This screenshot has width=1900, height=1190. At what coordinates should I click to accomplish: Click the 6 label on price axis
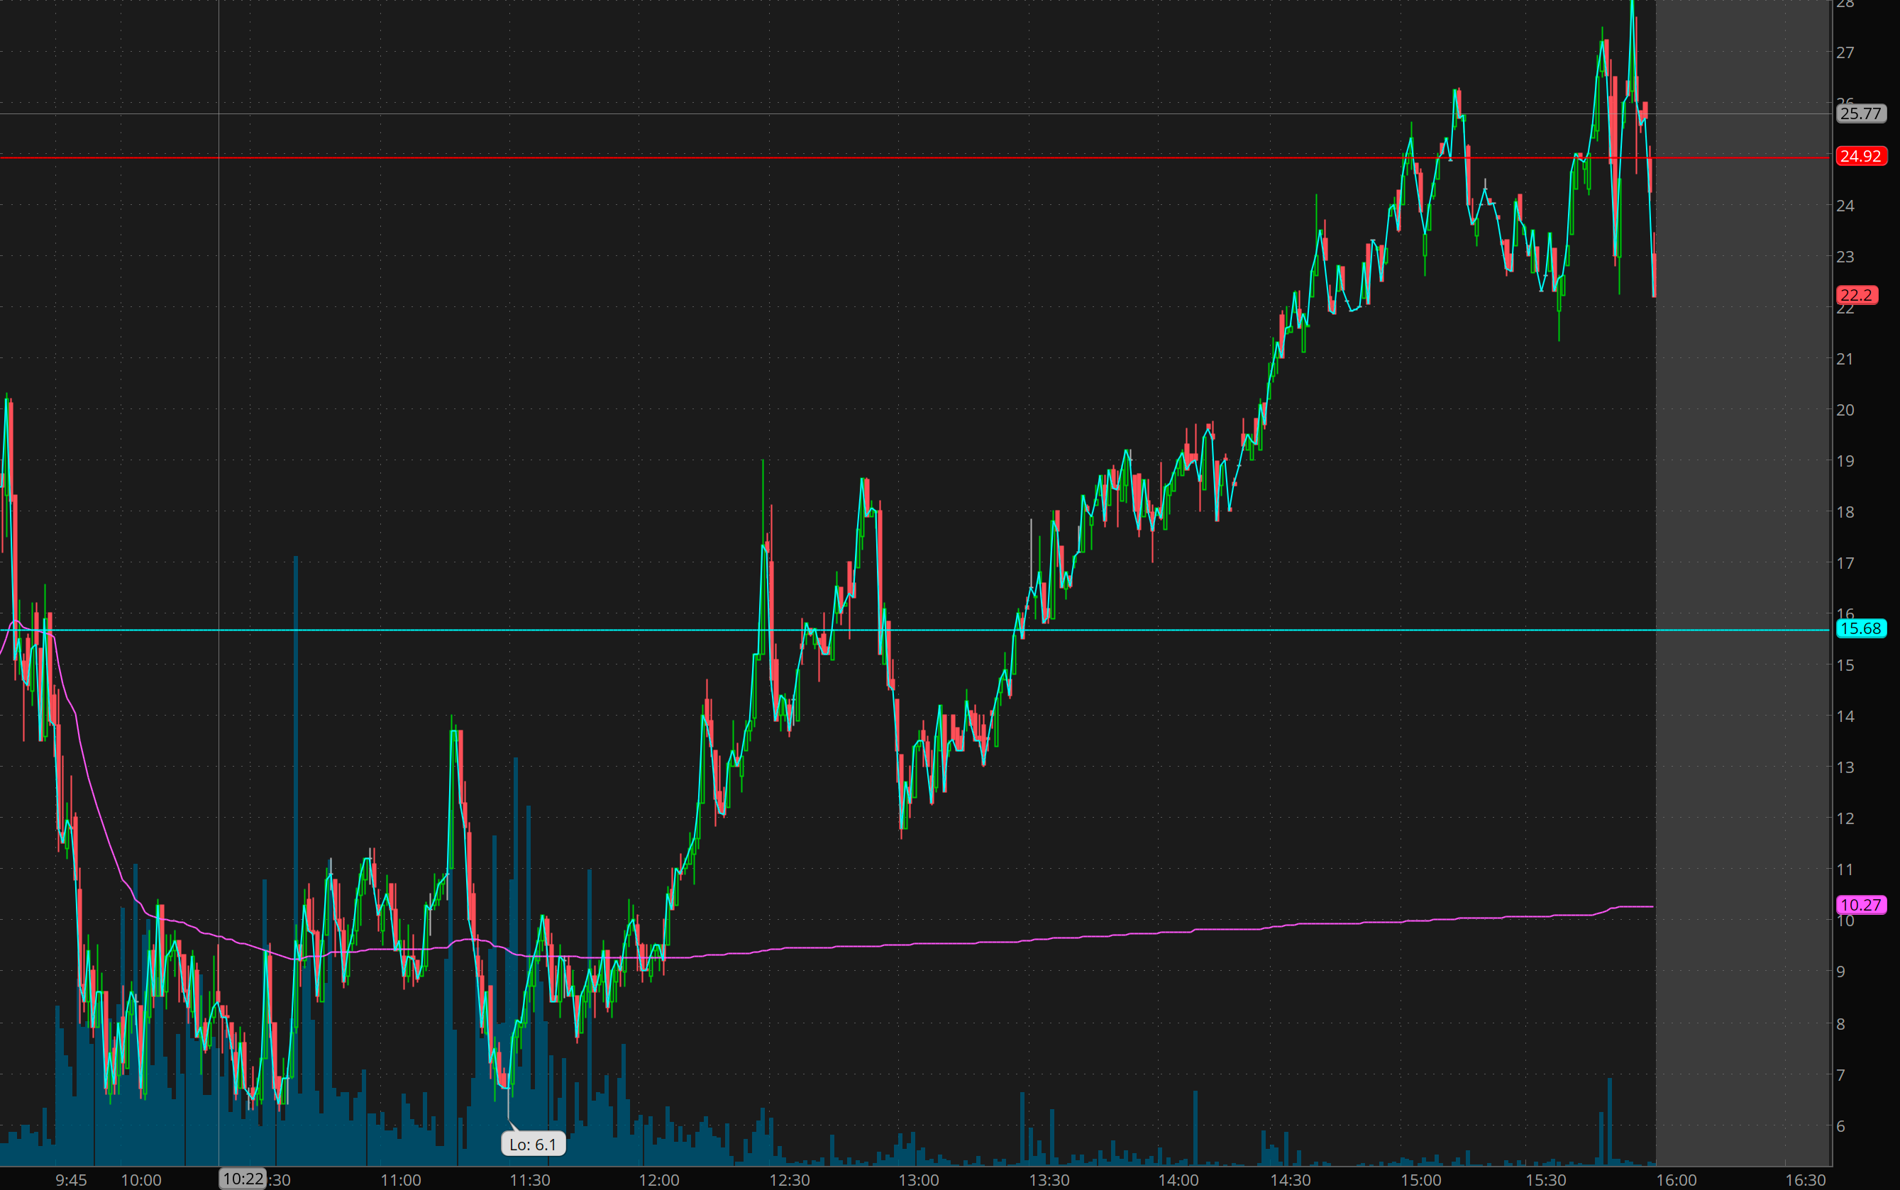click(x=1841, y=1126)
